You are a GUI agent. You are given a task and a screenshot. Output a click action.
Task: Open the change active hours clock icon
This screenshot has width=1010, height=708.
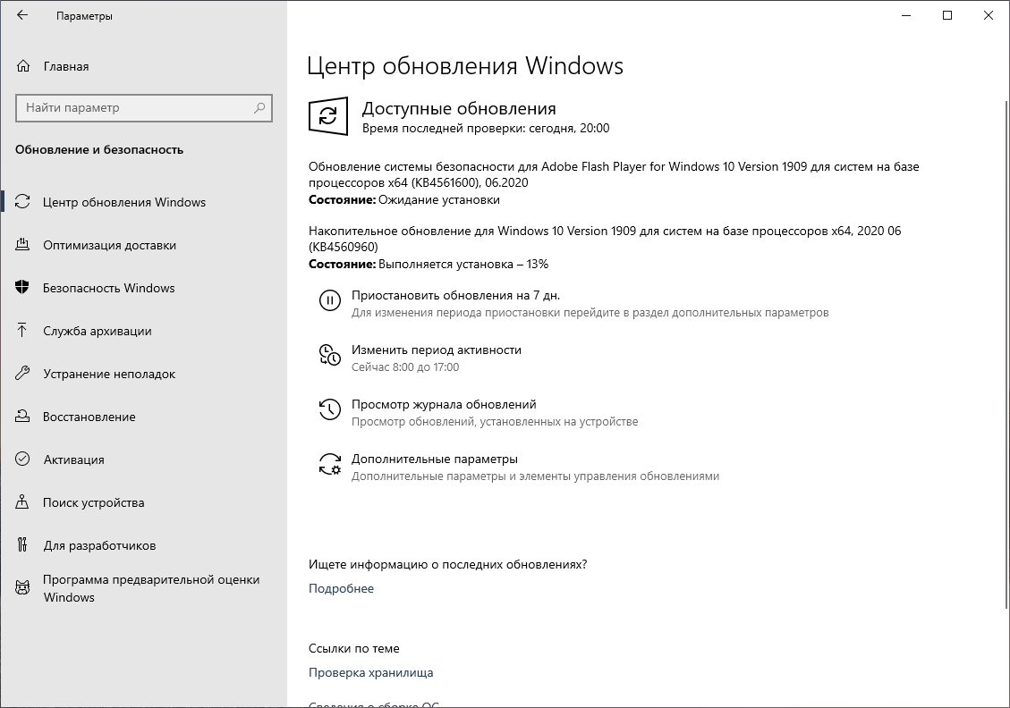(x=330, y=355)
